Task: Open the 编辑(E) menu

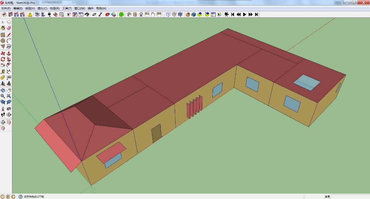Action: click(18, 9)
